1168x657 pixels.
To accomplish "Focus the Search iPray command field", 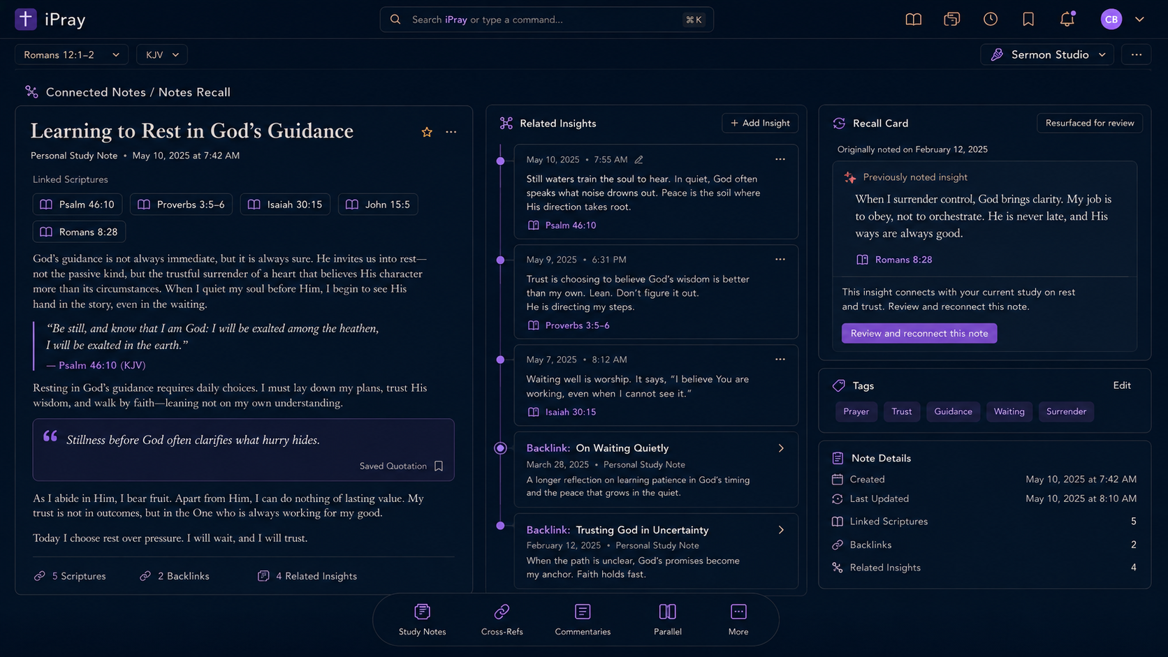I will click(546, 20).
